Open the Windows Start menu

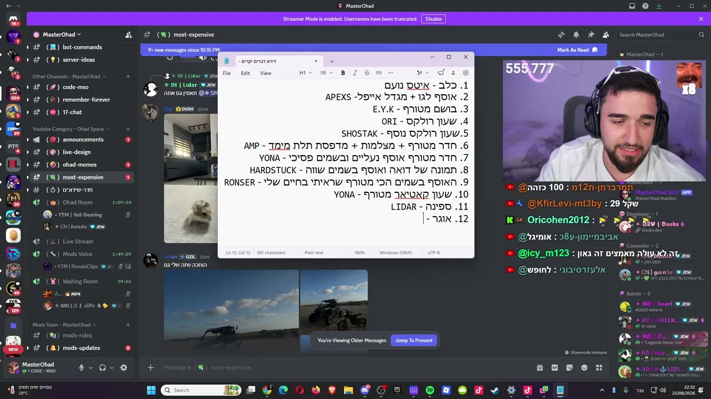click(151, 390)
